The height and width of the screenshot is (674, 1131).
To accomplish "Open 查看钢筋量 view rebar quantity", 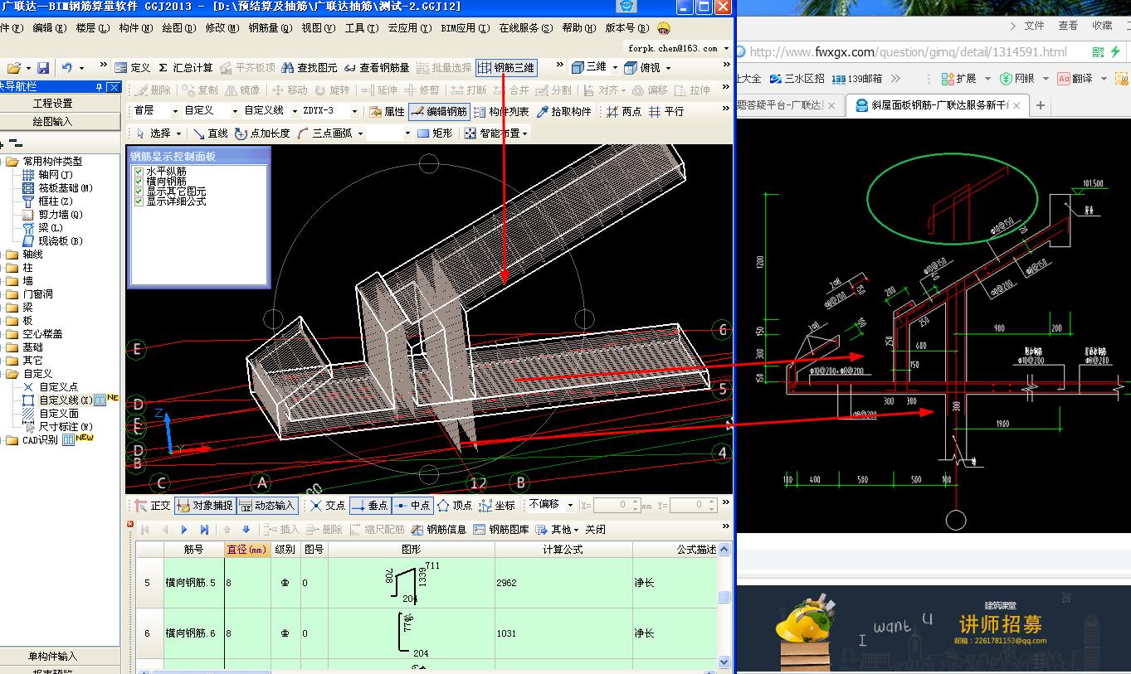I will [x=377, y=68].
